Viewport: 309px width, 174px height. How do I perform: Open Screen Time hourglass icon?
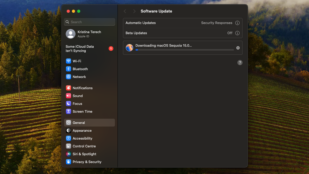click(x=68, y=112)
